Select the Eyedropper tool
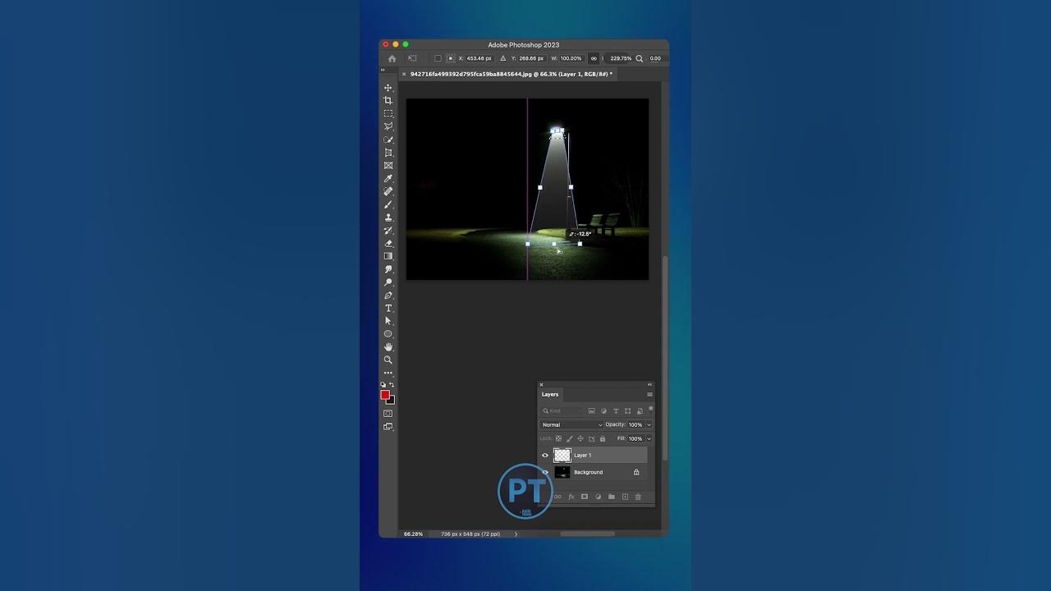Viewport: 1051px width, 591px height. click(388, 179)
